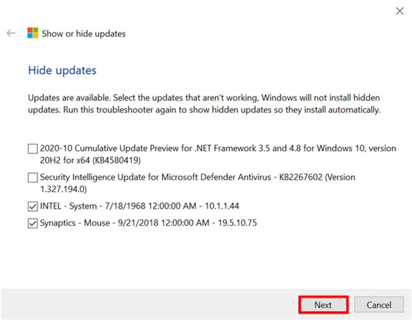Click the '1.327.194.0)' version text line

[63, 189]
